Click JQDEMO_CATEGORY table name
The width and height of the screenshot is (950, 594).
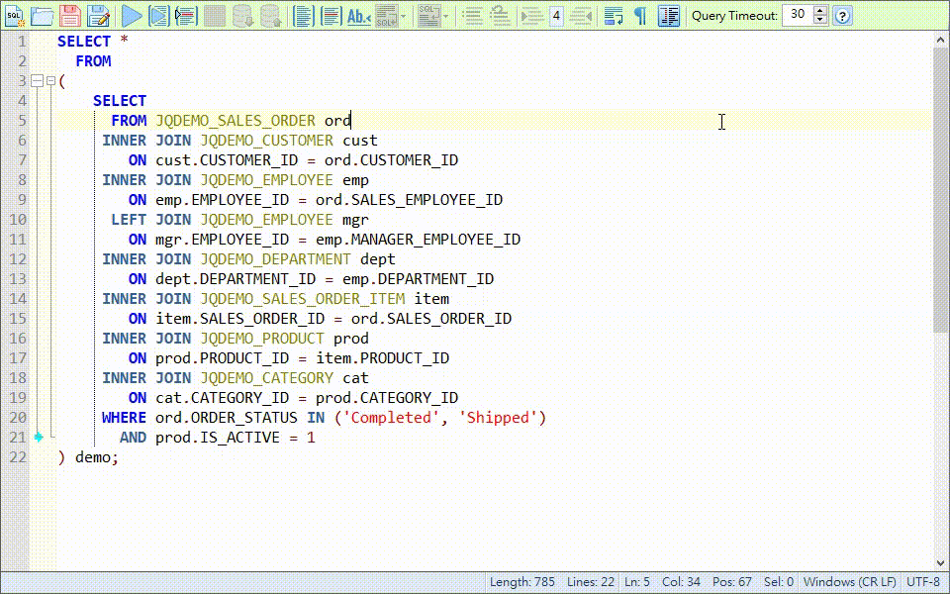pyautogui.click(x=266, y=378)
